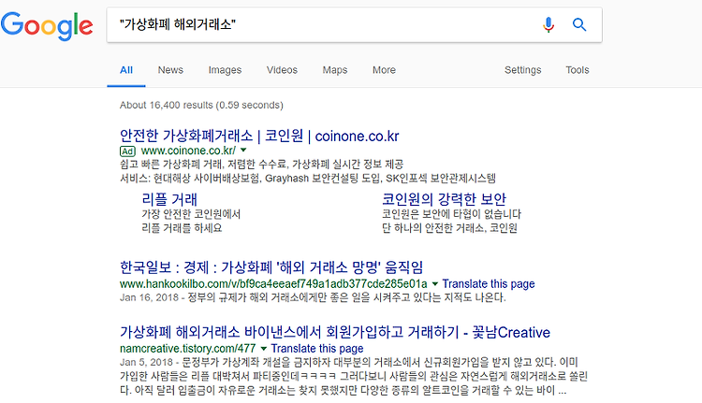
Task: Click the www.coinone.co.kr/ green URL
Action: click(188, 151)
